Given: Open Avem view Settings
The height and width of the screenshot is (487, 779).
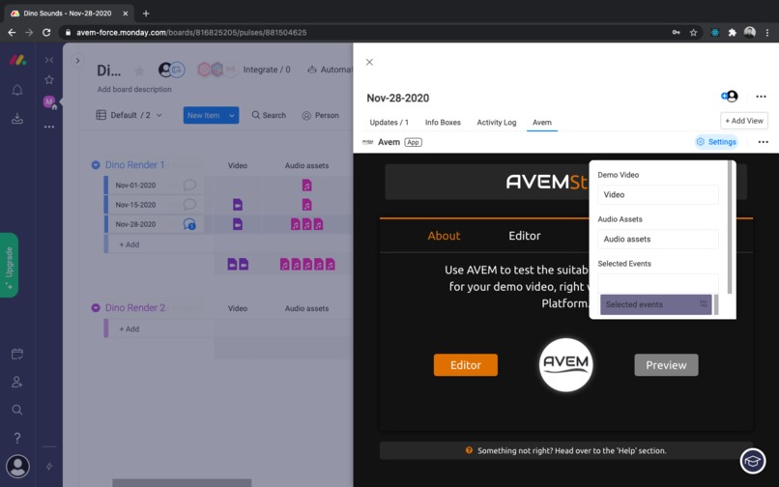Looking at the screenshot, I should tap(716, 142).
